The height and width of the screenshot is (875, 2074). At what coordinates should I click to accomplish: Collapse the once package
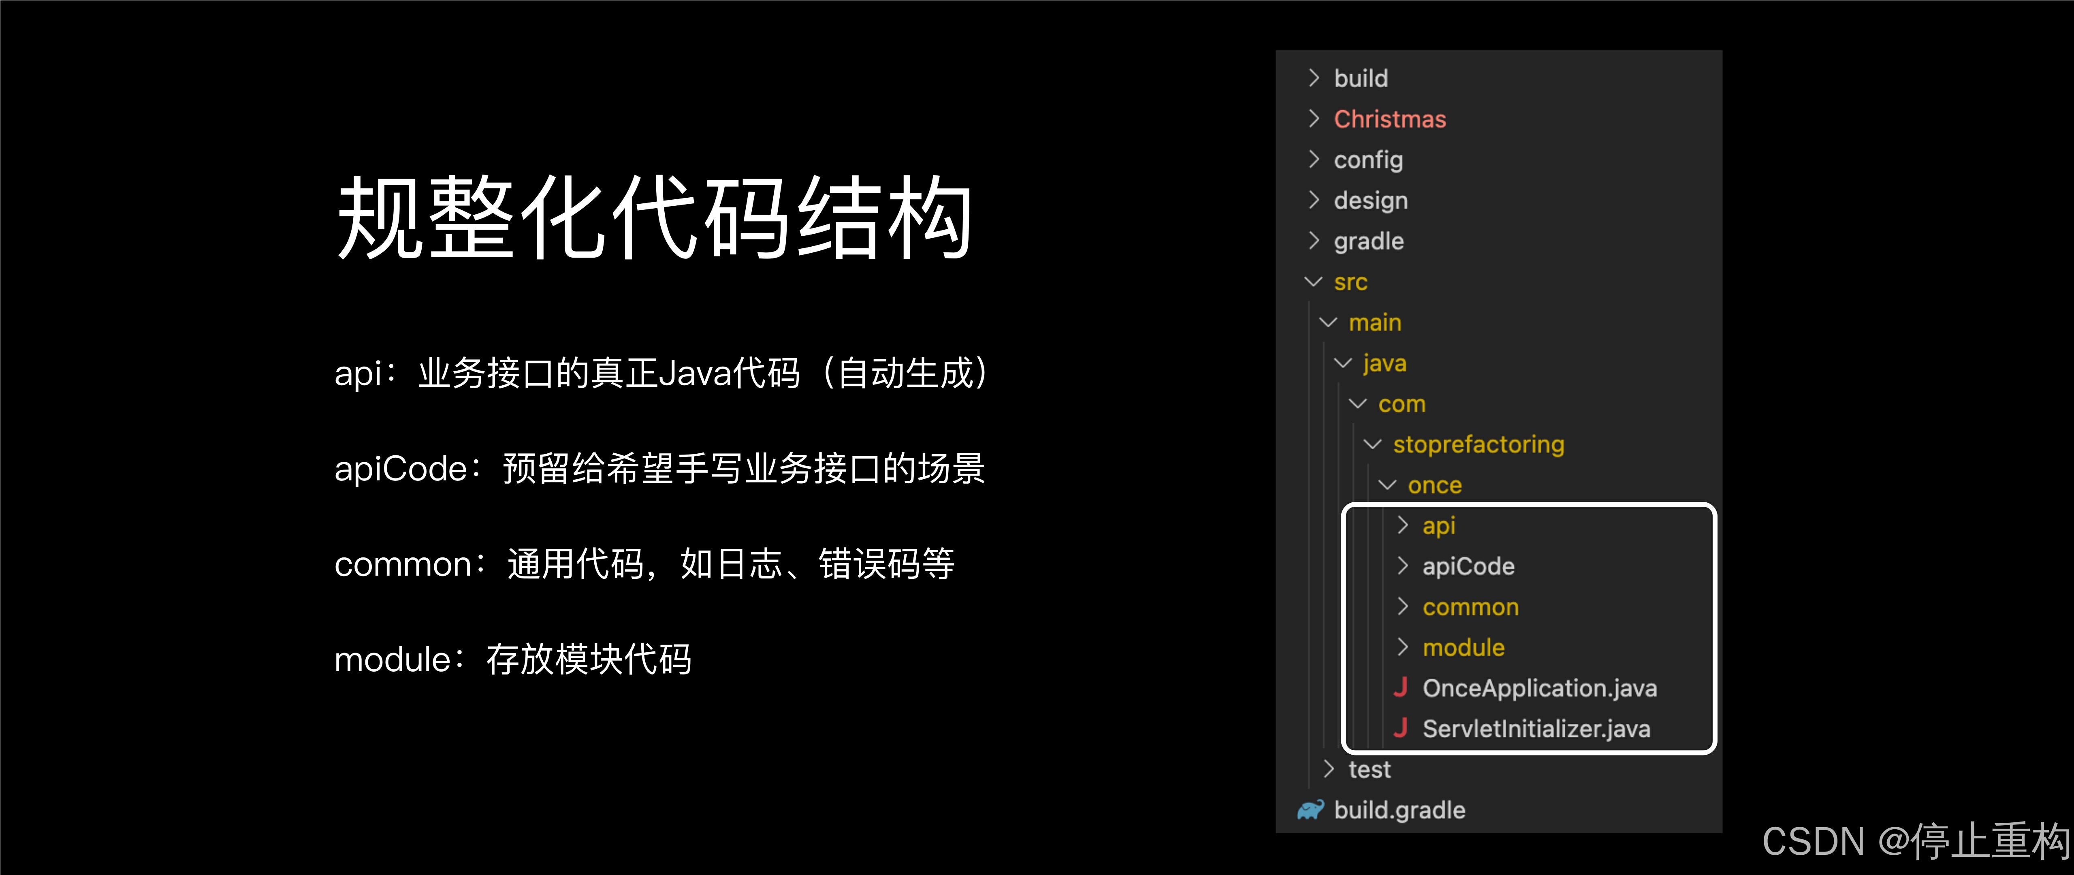(1387, 484)
